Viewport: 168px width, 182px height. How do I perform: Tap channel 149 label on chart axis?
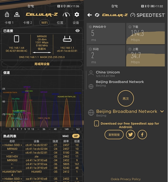coord(66,129)
